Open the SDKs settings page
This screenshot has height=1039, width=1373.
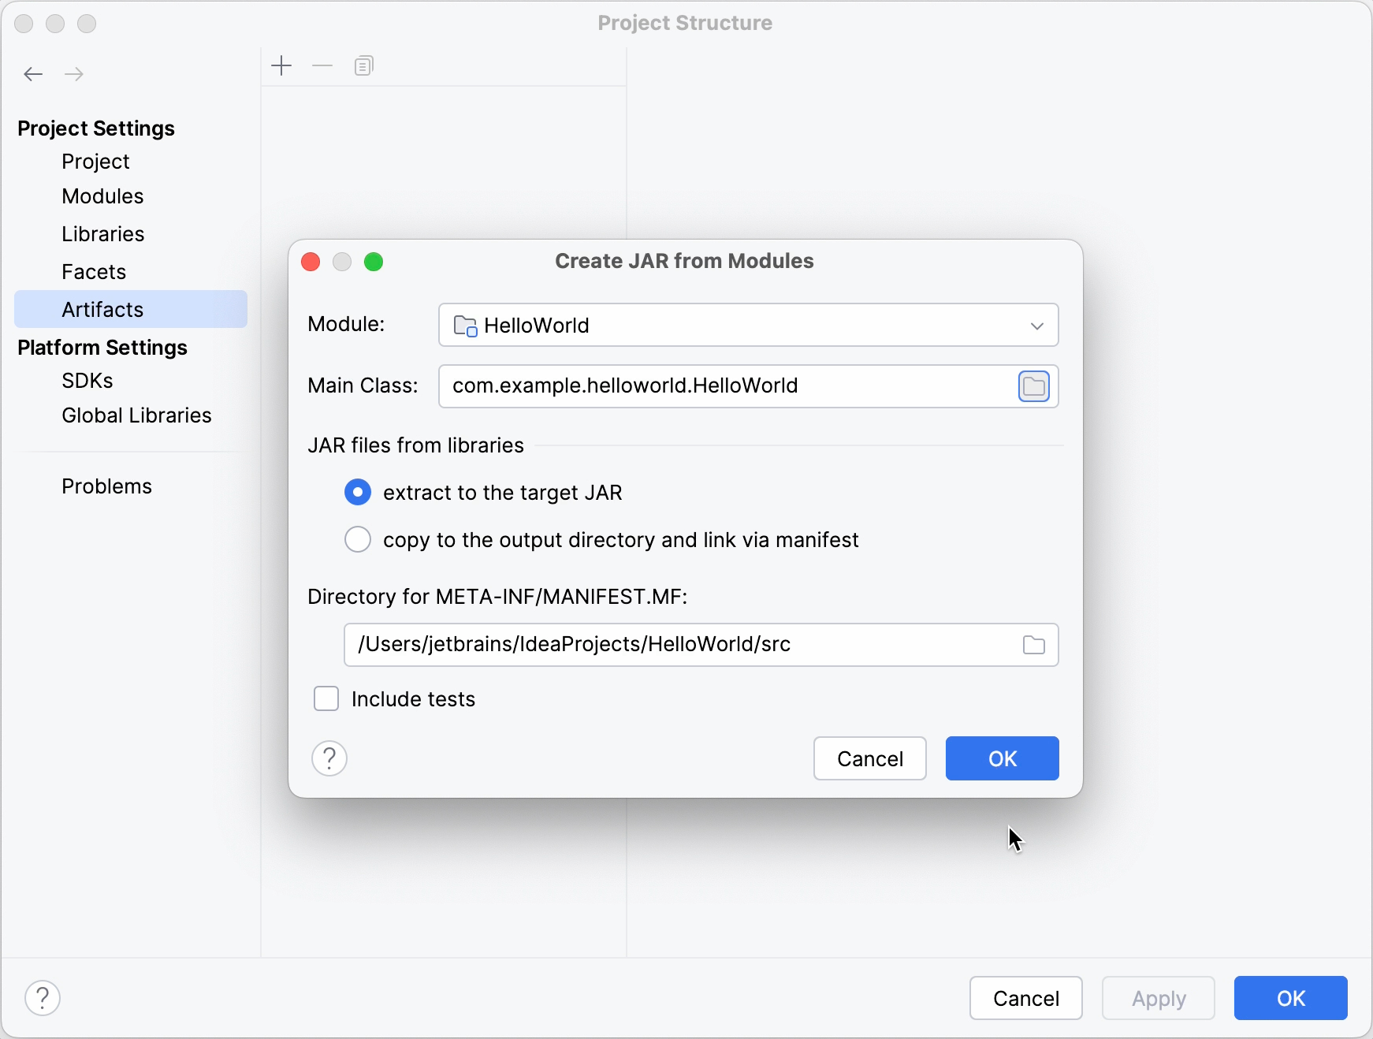click(x=87, y=380)
